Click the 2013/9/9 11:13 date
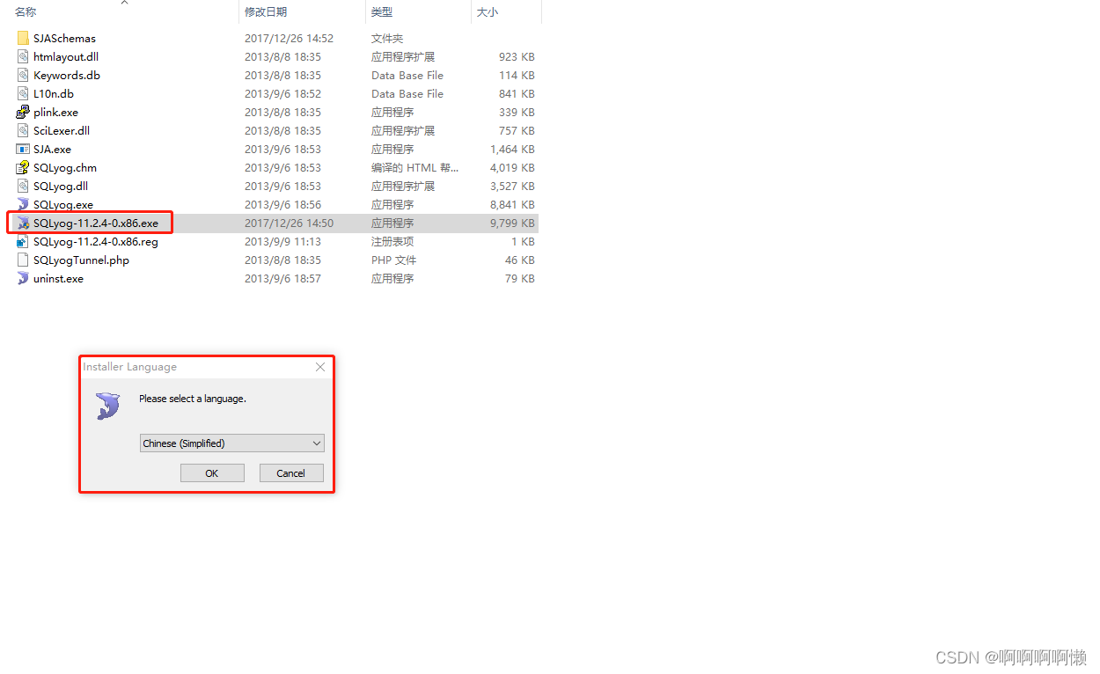 pyautogui.click(x=282, y=241)
